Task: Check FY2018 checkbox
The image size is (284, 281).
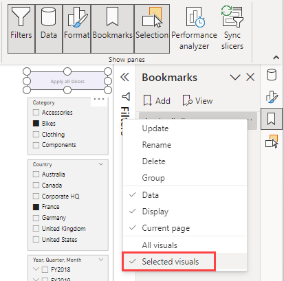Action: [x=45, y=269]
